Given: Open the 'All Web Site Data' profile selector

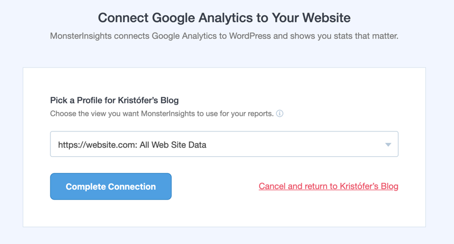Looking at the screenshot, I should point(224,144).
